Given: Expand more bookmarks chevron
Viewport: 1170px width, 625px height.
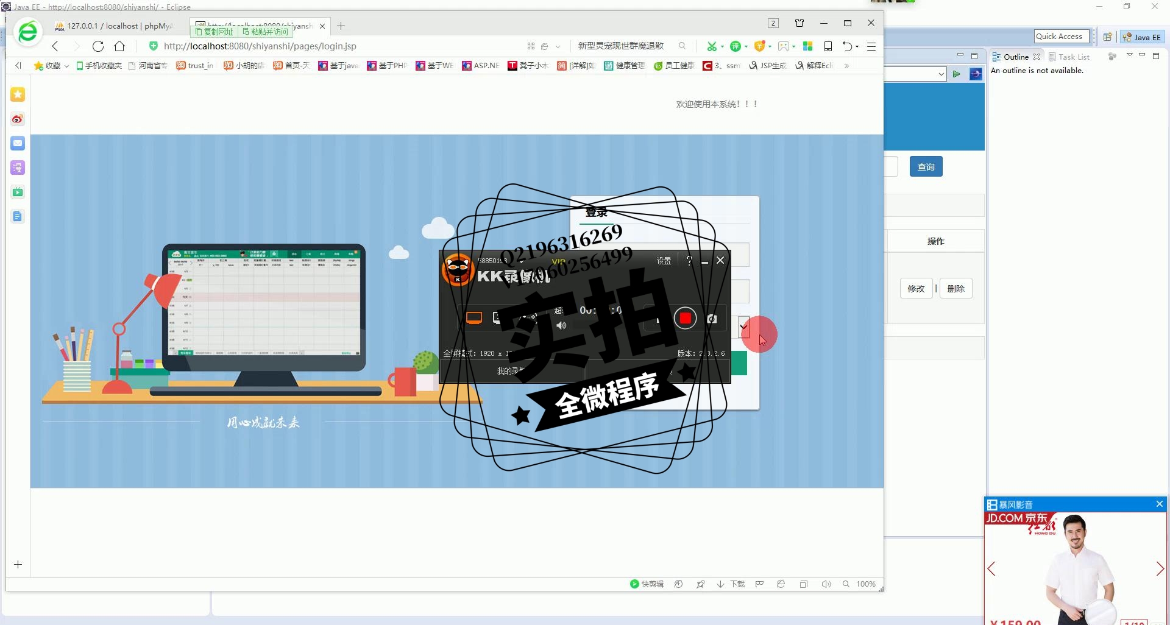Looking at the screenshot, I should 846,66.
